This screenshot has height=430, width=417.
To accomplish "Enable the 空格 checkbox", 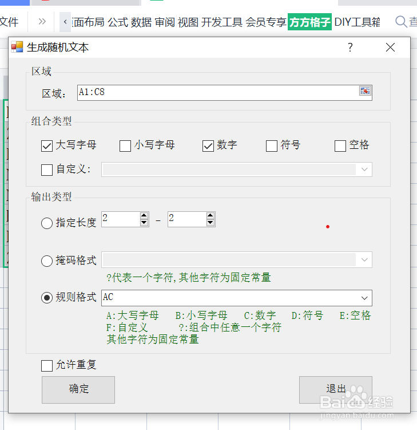I will [x=340, y=146].
